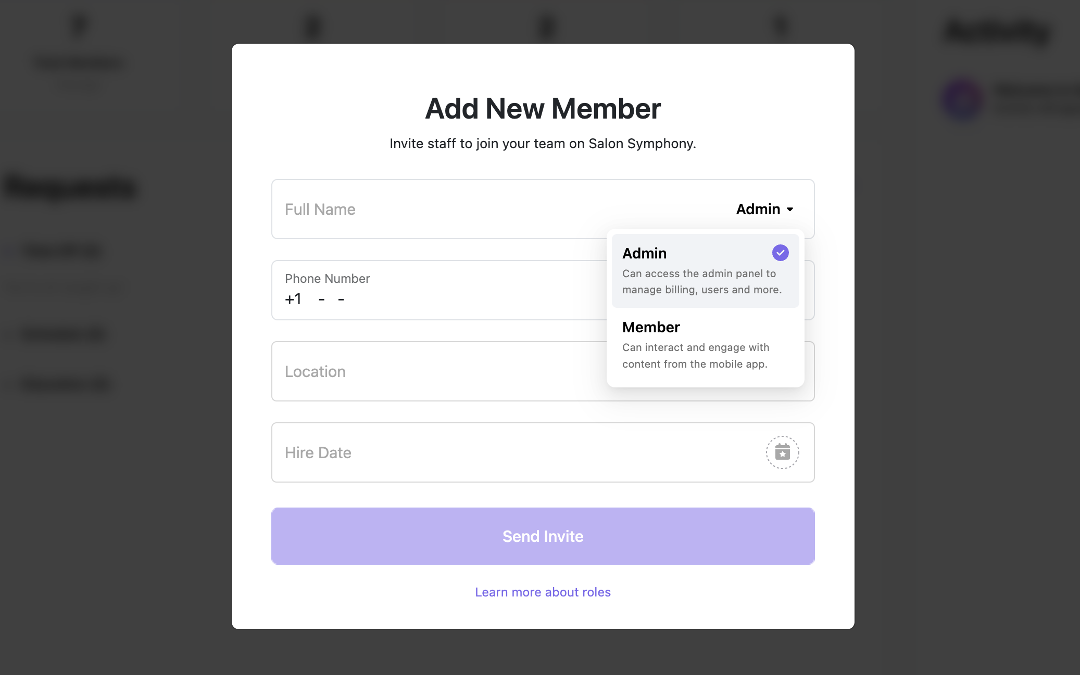The width and height of the screenshot is (1080, 675).
Task: Click the blurred Requests heading behind modal
Action: pos(70,187)
